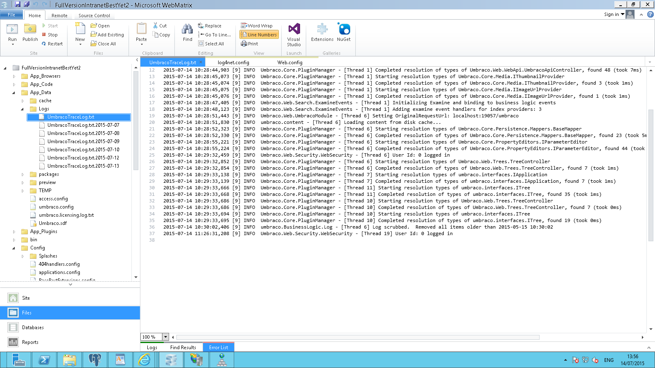The image size is (655, 368).
Task: Click the Open file button
Action: (100, 26)
